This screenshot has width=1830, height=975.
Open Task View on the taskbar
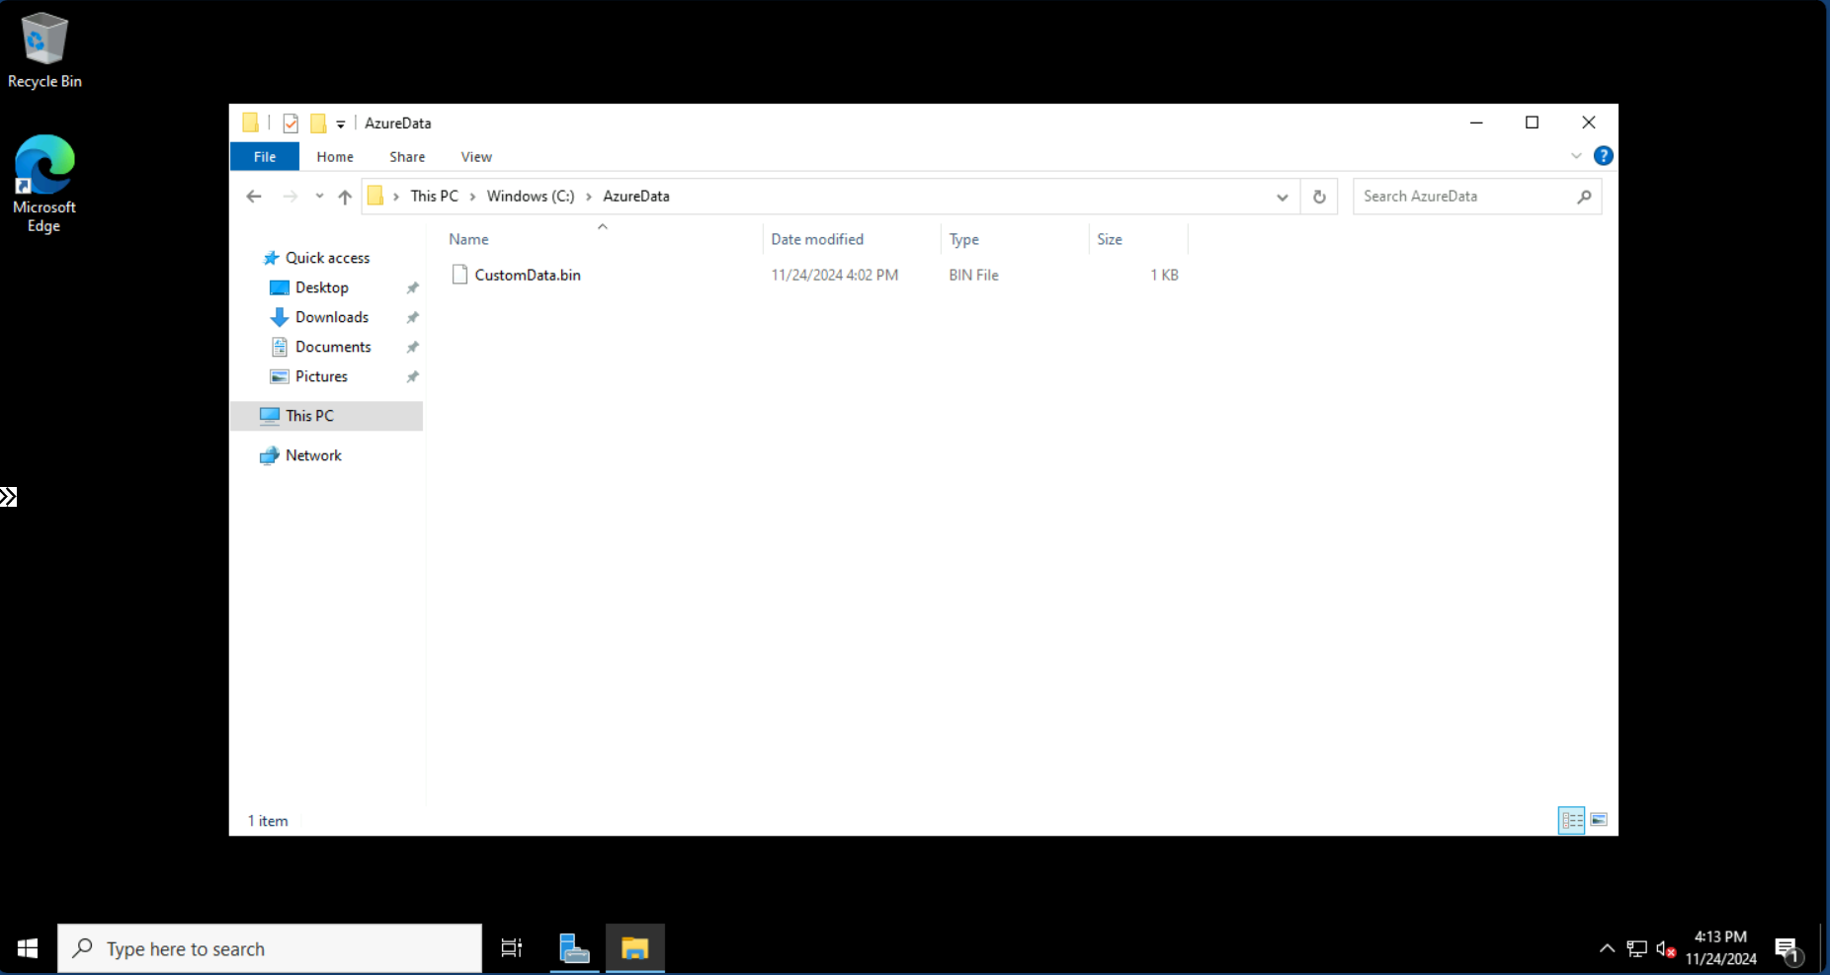[511, 948]
